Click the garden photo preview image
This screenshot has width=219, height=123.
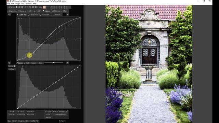pyautogui.click(x=149, y=64)
